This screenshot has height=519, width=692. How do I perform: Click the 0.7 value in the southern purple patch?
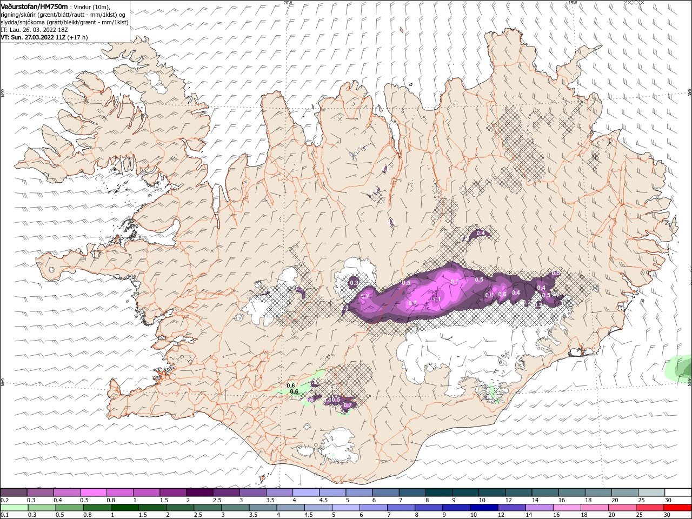[348, 405]
